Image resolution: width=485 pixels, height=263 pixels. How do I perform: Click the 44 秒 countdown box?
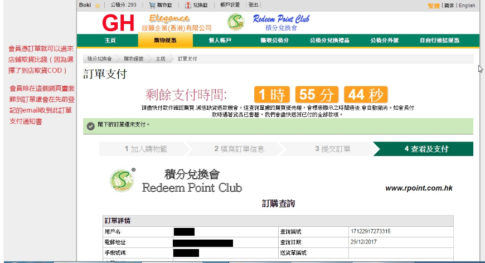[x=366, y=95]
